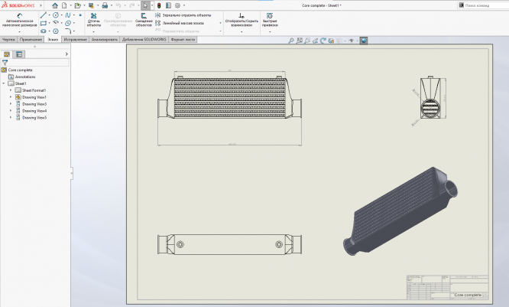
Task: Click the Linear Sketch Pattern (Линейный массив эскиза) tool
Action: click(183, 23)
